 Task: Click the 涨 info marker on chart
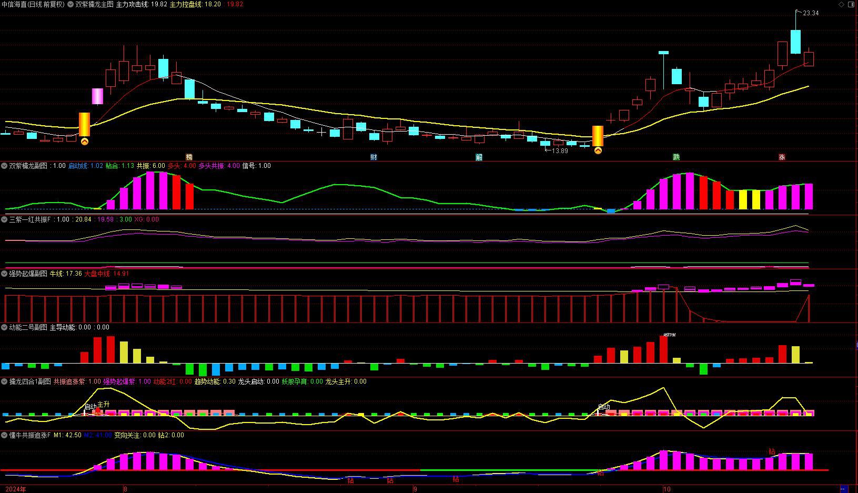coord(782,157)
